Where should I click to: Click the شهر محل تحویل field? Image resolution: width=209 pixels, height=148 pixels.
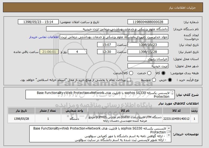click(148, 66)
